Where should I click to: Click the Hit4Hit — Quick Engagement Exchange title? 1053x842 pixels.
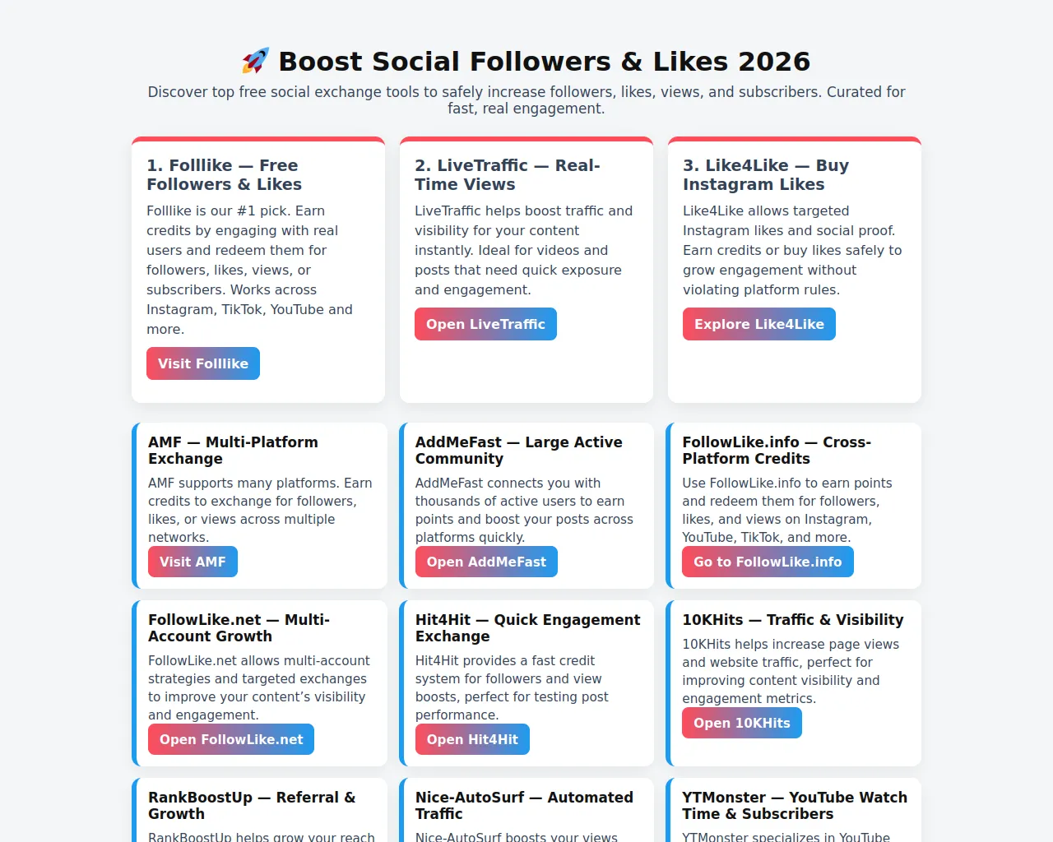[x=527, y=627]
